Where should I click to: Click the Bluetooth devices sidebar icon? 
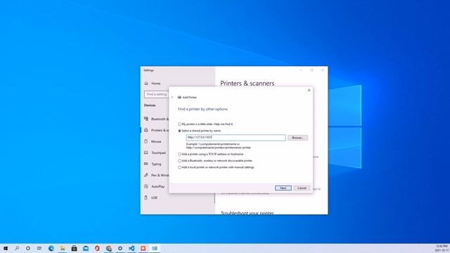146,119
